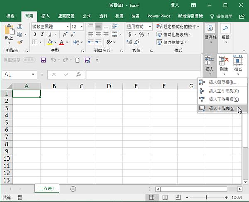Screen dimensions: 249x202
Task: Click the Cut scissors icon
Action: 20,27
